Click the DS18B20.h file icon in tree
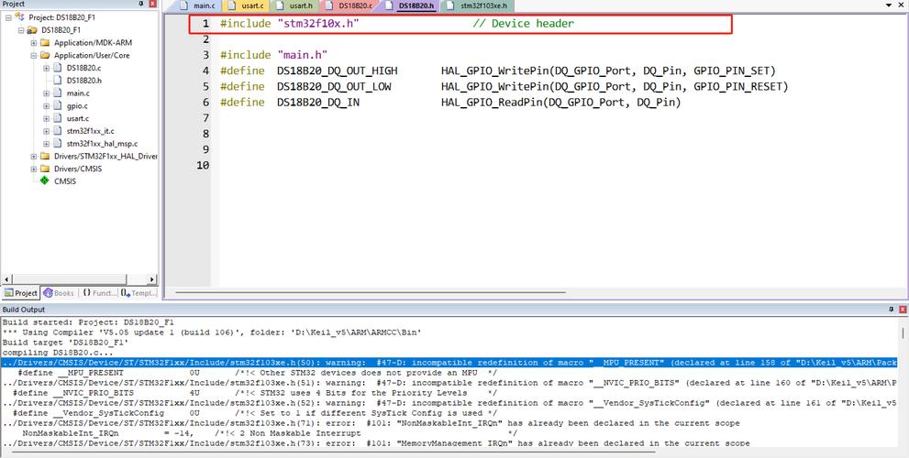This screenshot has height=458, width=909. pyautogui.click(x=57, y=81)
